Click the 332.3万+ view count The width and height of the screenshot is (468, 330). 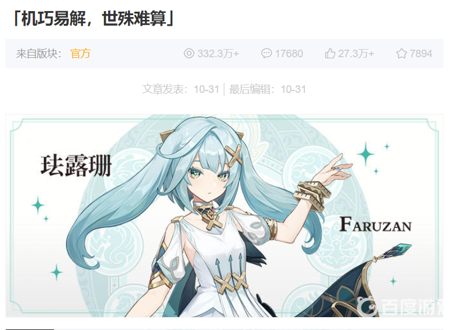(218, 54)
